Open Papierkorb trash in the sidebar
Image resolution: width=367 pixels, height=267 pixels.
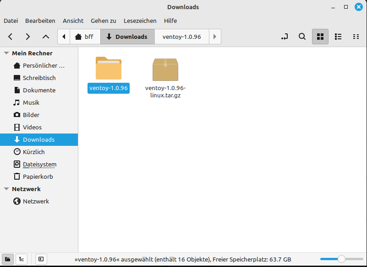click(x=39, y=177)
